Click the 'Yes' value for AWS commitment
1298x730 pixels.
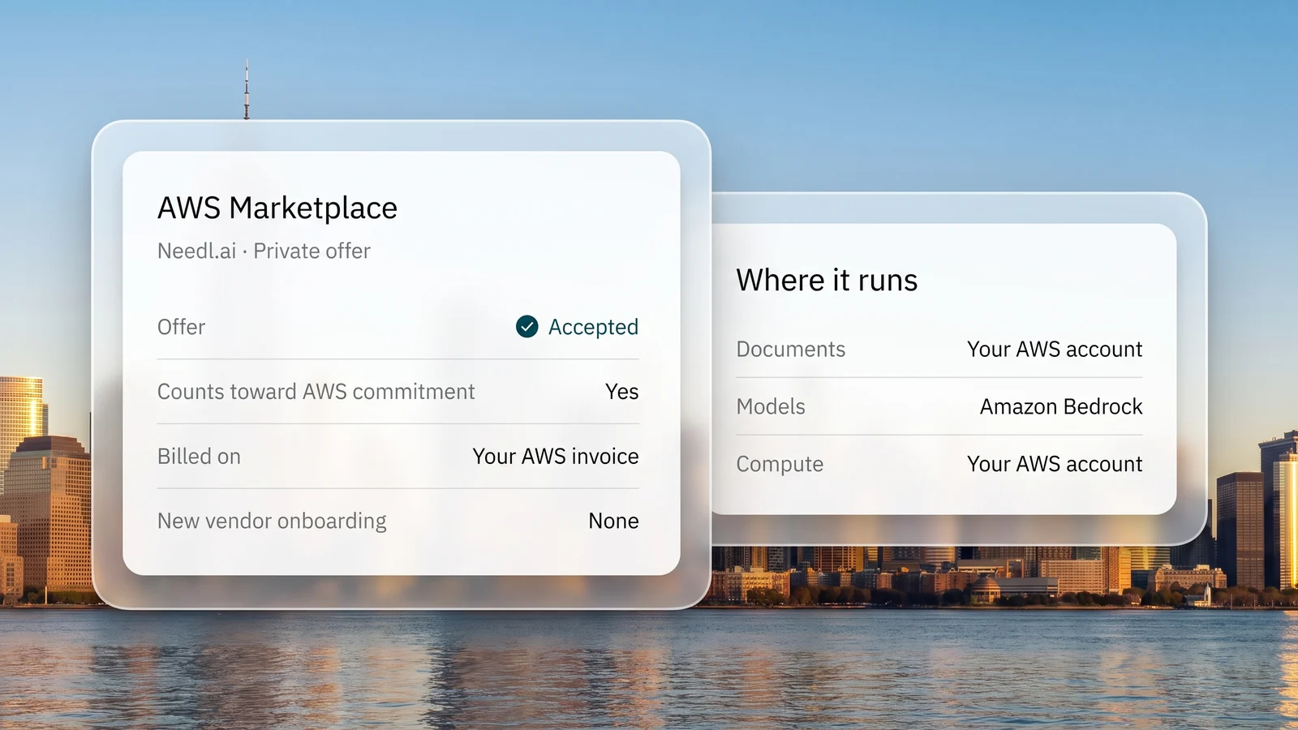(x=622, y=392)
